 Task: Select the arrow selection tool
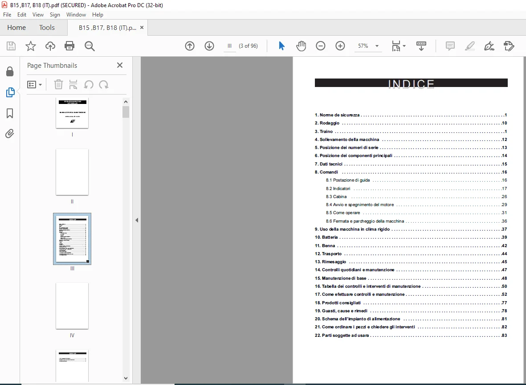click(x=281, y=46)
